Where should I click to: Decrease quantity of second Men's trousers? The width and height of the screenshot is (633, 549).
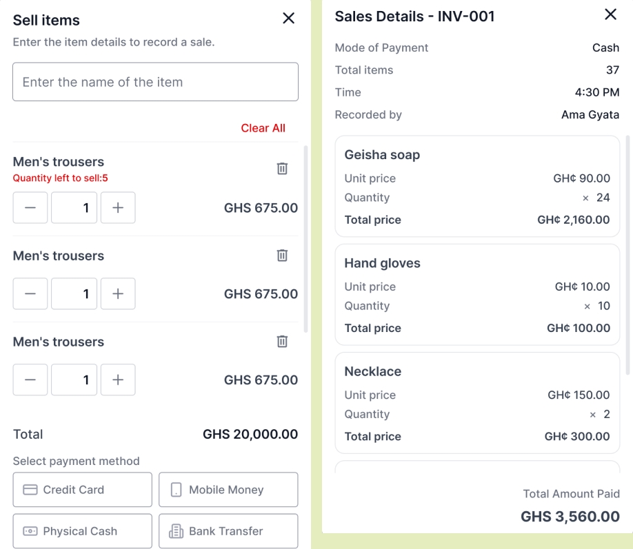pyautogui.click(x=30, y=294)
